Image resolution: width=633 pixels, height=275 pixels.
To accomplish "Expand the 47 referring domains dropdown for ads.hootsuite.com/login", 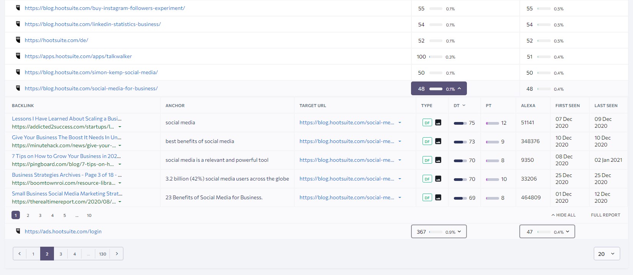I will click(x=547, y=231).
